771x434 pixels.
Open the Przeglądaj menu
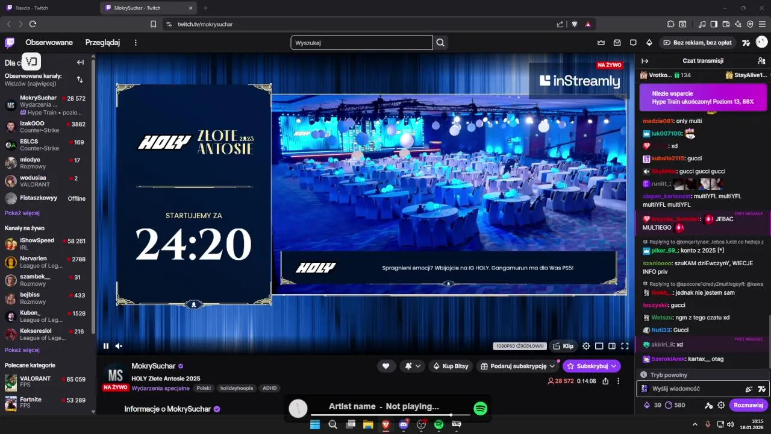pyautogui.click(x=102, y=43)
